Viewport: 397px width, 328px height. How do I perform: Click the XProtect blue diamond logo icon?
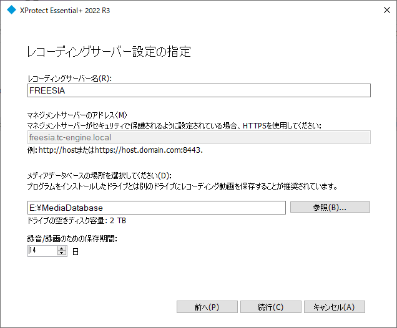pyautogui.click(x=11, y=10)
